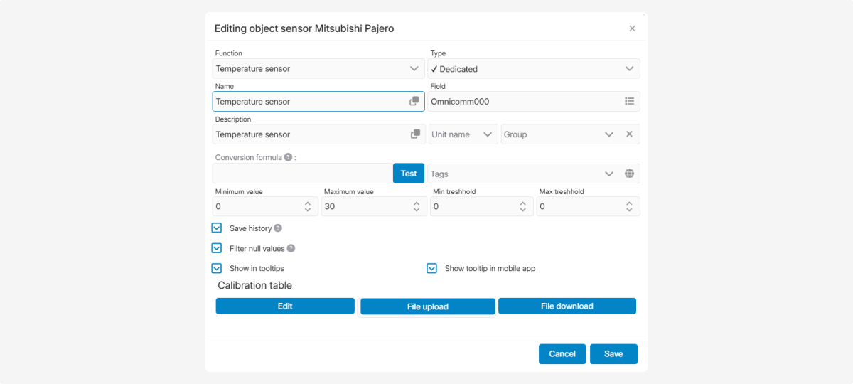The image size is (853, 384).
Task: Click the copy icon in Name field
Action: pyautogui.click(x=414, y=102)
